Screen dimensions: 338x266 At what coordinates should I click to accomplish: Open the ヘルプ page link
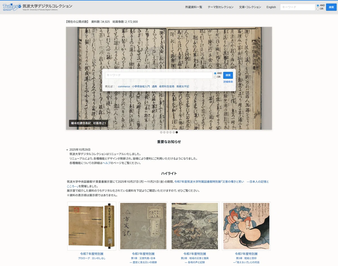106,163
